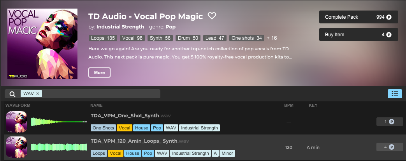This screenshot has width=406, height=161.
Task: Click the Buy Item button
Action: point(359,34)
